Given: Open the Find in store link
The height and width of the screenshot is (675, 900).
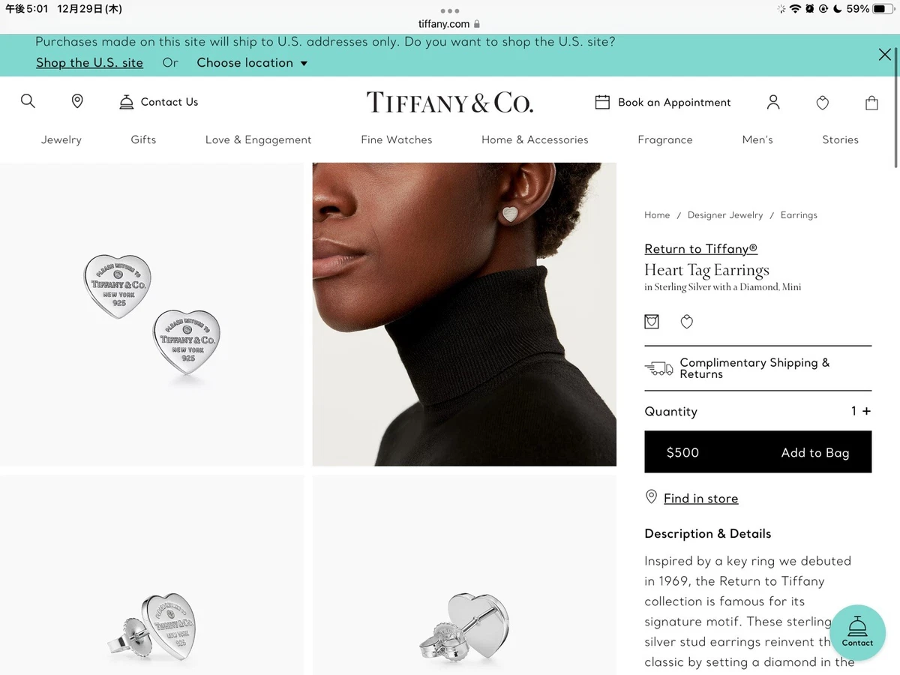Looking at the screenshot, I should point(700,499).
